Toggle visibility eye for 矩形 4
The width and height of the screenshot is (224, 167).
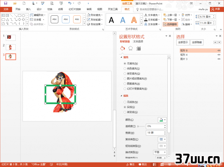(219, 55)
